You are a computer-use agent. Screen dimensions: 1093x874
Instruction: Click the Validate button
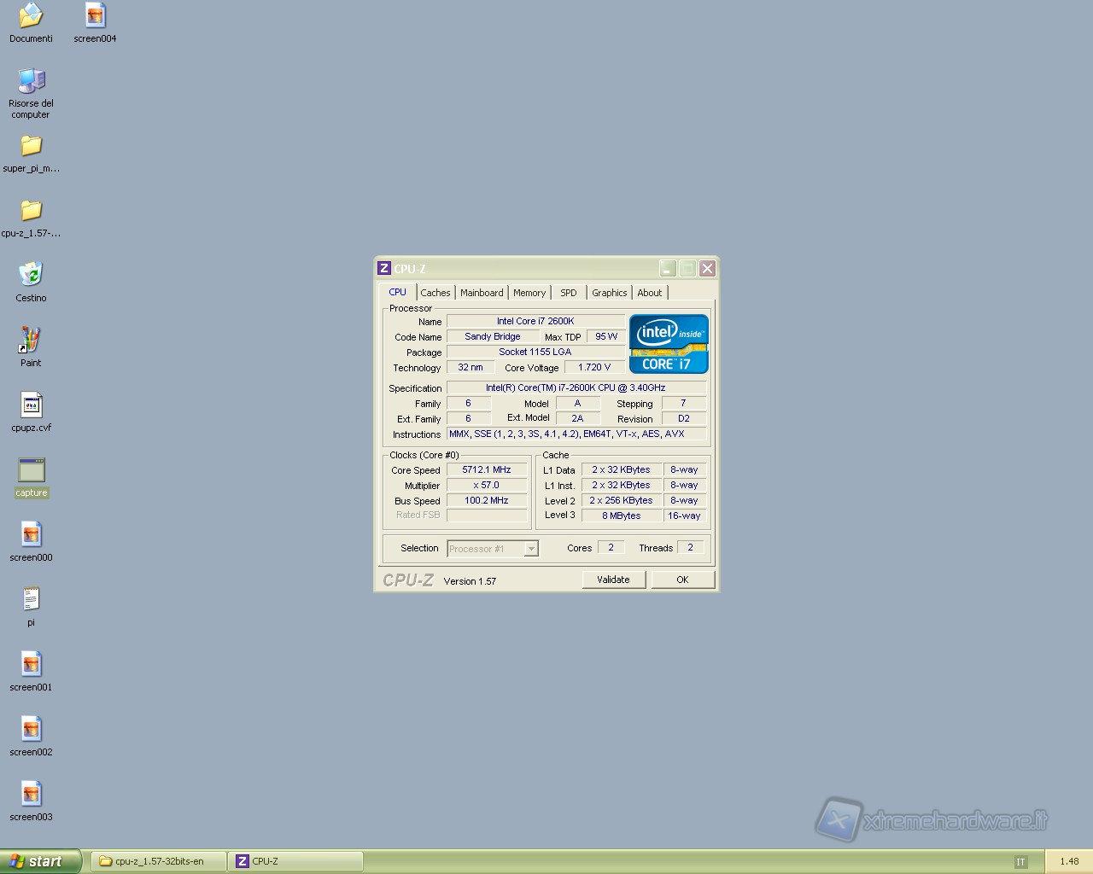tap(613, 580)
